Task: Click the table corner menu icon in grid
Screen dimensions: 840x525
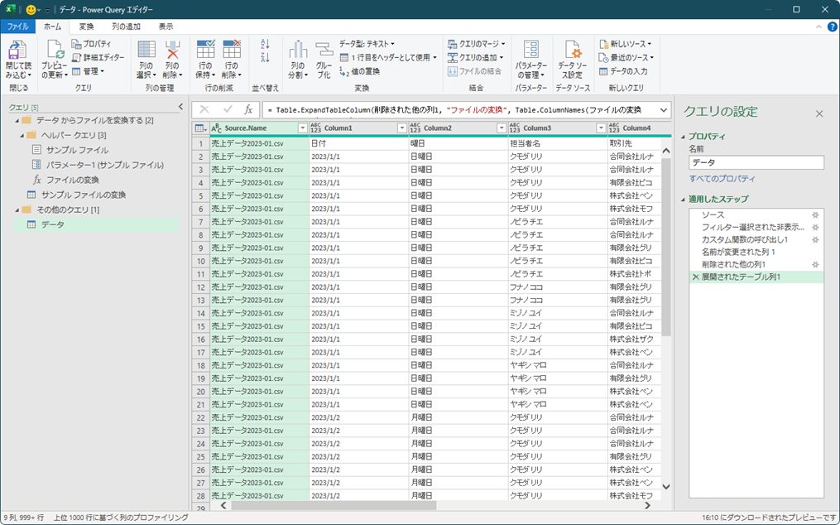Action: click(x=200, y=128)
